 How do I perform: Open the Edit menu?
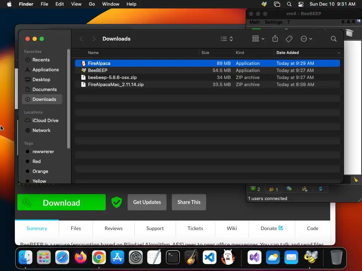click(x=59, y=4)
